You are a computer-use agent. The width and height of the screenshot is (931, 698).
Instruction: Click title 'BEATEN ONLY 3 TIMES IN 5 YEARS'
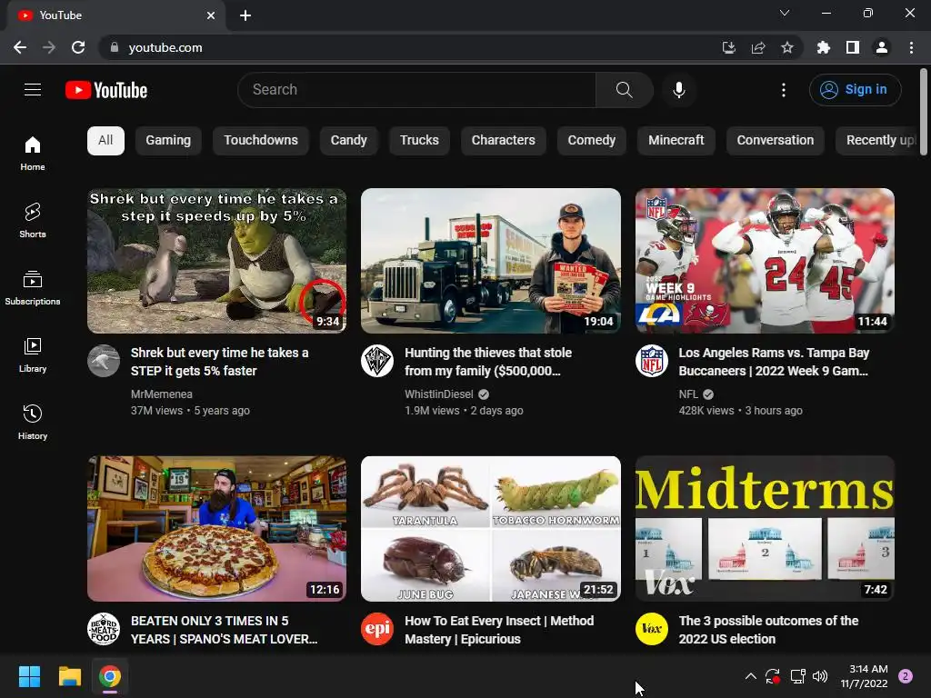click(x=224, y=630)
